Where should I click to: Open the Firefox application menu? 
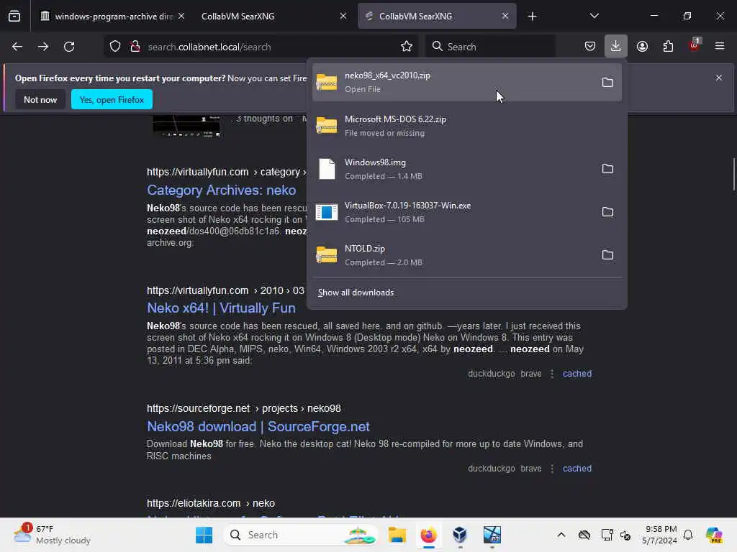(x=720, y=47)
